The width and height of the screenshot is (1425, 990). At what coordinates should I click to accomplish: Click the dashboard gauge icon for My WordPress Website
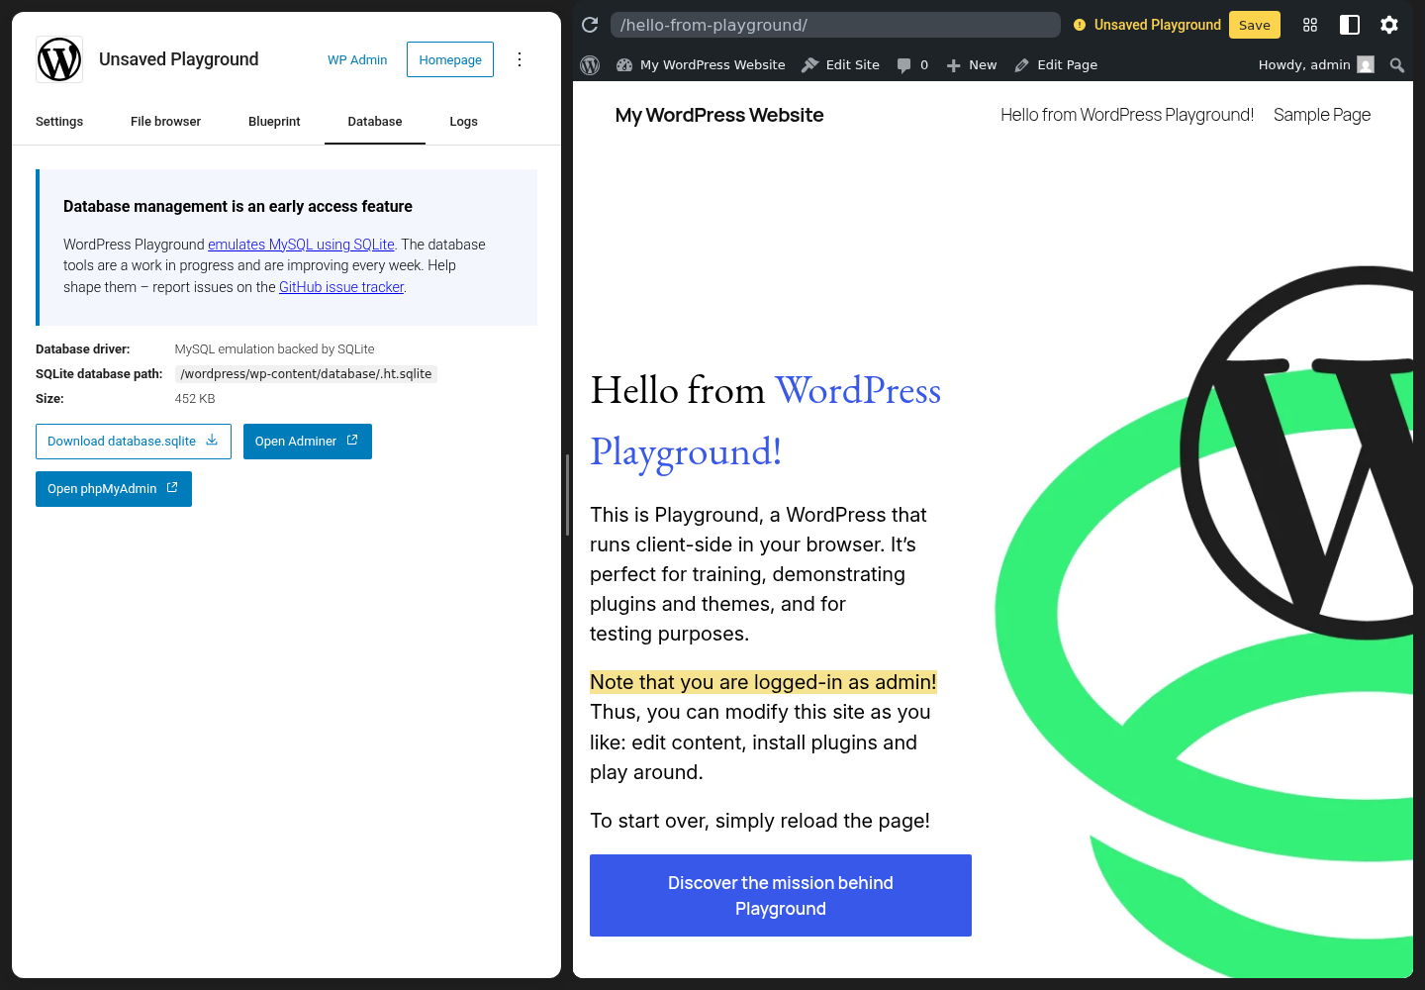click(624, 65)
